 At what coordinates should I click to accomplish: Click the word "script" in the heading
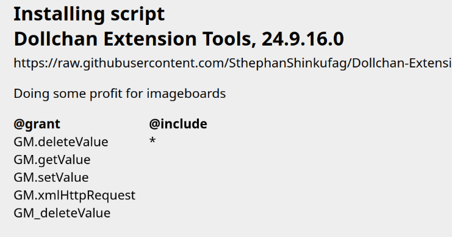137,15
